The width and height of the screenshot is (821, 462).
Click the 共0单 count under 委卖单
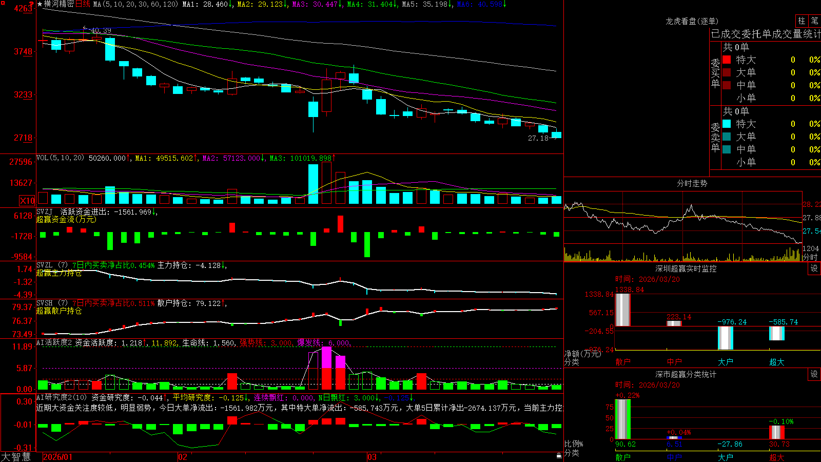[x=736, y=111]
